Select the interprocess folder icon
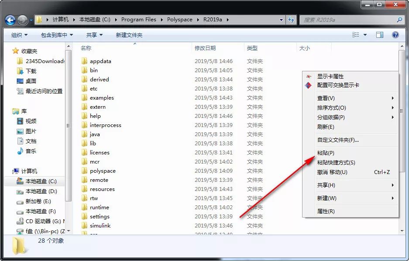Viewport: 409px width, 261px height. [x=84, y=125]
